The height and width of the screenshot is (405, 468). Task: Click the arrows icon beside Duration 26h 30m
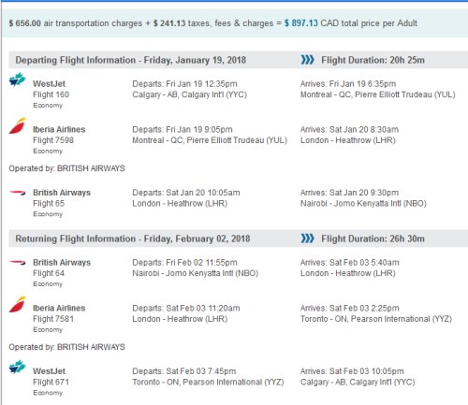[307, 239]
